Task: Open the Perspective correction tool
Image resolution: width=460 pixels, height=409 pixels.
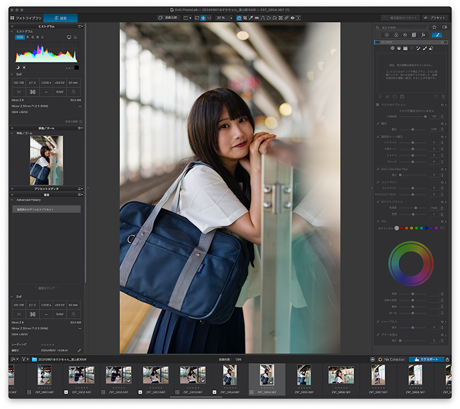Action: tap(263, 18)
